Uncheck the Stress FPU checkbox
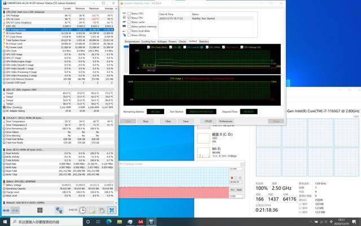 (x=129, y=18)
